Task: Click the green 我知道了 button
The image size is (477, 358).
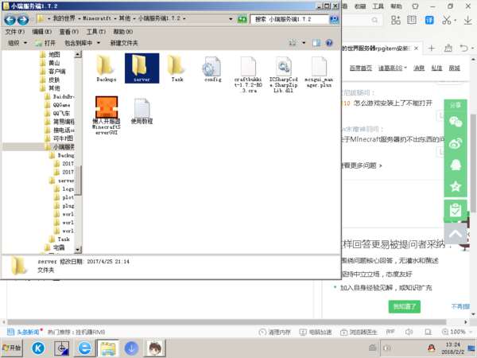Action: tap(401, 306)
